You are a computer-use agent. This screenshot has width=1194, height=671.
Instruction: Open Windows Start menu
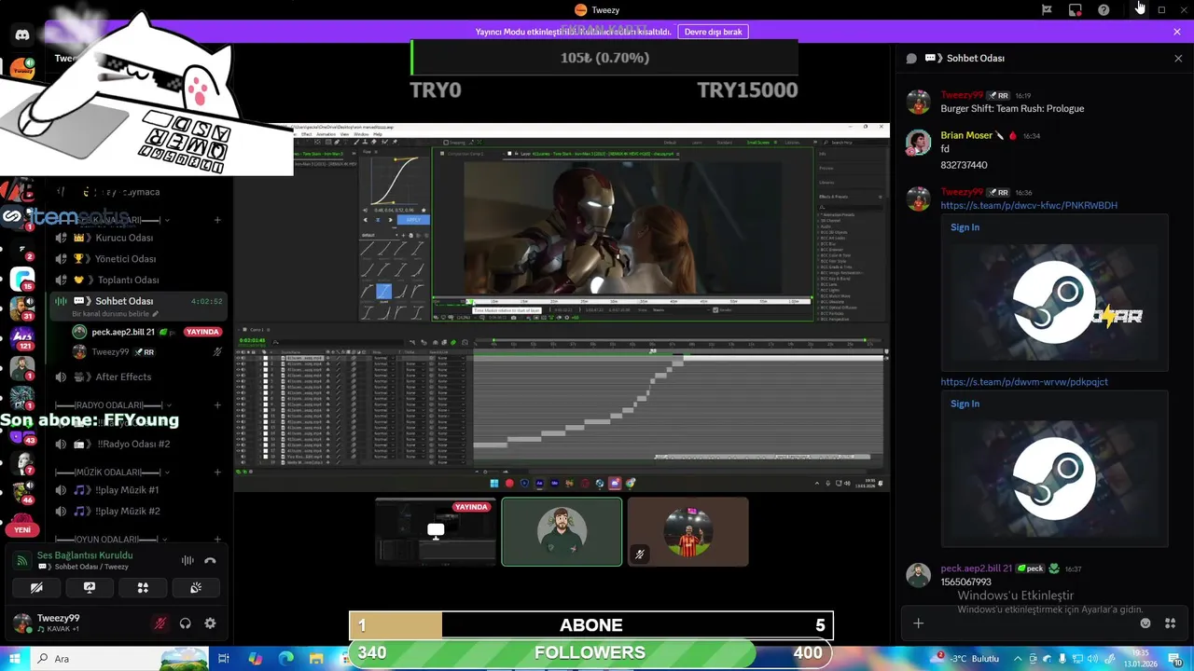click(14, 659)
